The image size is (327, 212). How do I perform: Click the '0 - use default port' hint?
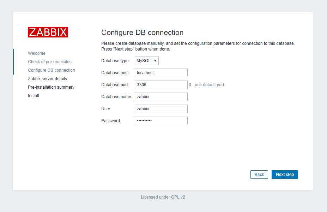coord(206,85)
